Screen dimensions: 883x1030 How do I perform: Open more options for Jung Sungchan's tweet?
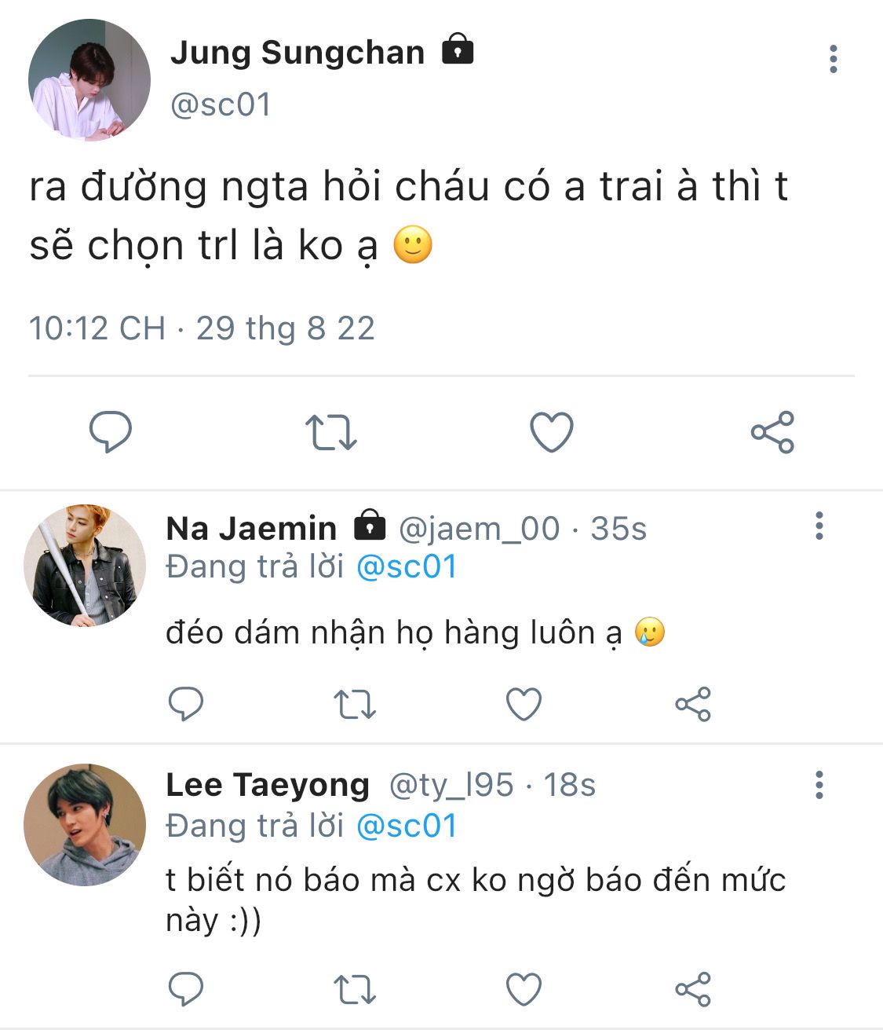click(833, 60)
